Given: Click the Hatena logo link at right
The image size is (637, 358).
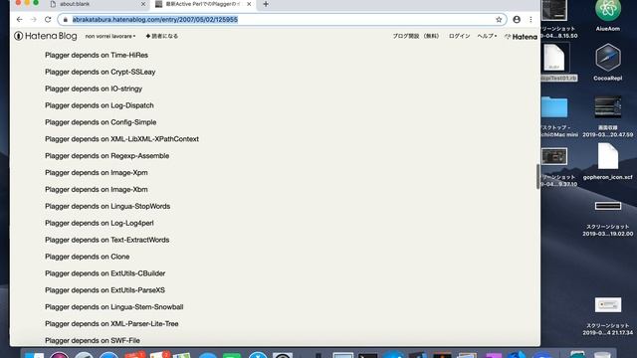Looking at the screenshot, I should pos(521,37).
